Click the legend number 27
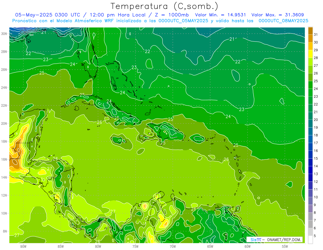 (x=316, y=65)
